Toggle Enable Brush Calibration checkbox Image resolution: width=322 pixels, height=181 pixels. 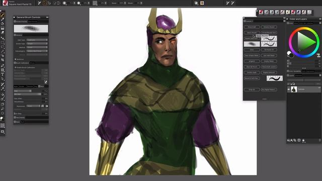[x=16, y=67]
